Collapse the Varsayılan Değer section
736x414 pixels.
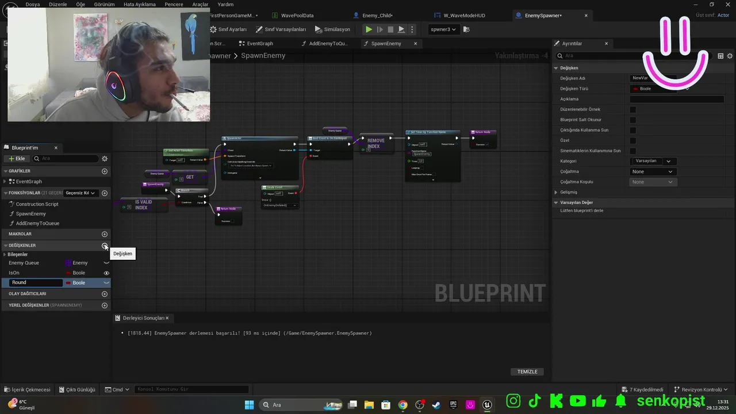[x=556, y=202]
